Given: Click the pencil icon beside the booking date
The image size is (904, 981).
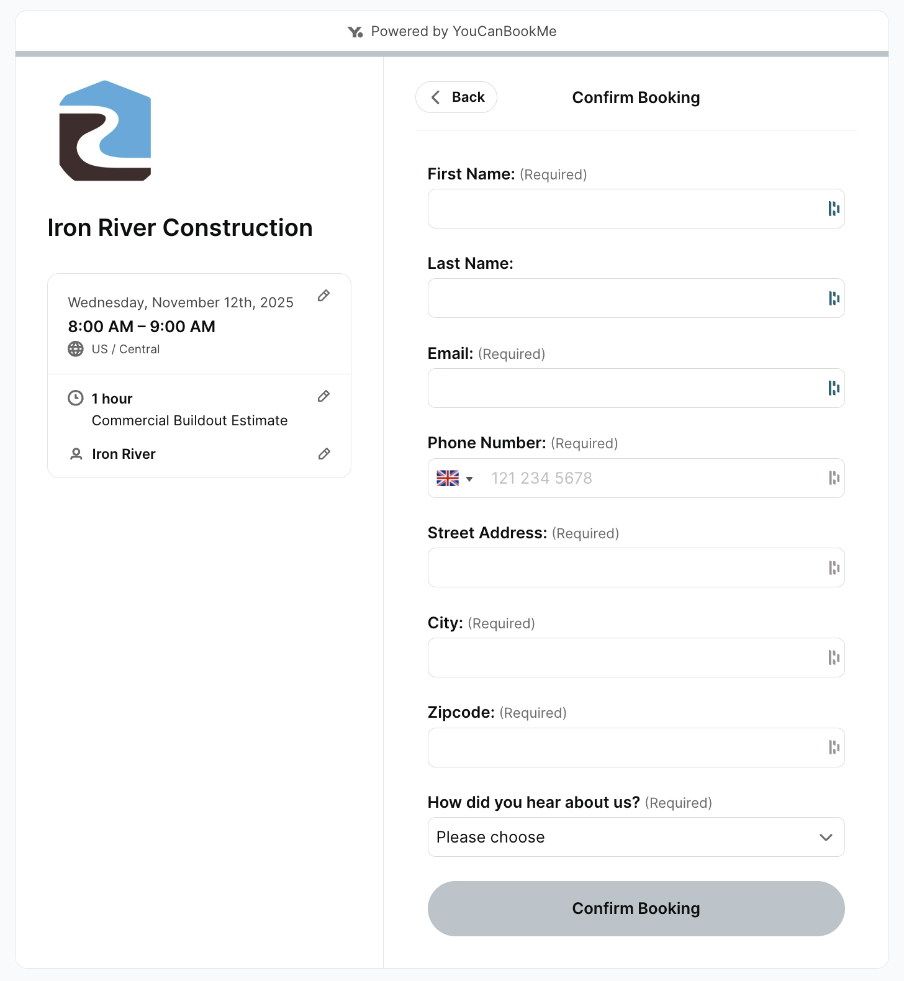Looking at the screenshot, I should (323, 296).
